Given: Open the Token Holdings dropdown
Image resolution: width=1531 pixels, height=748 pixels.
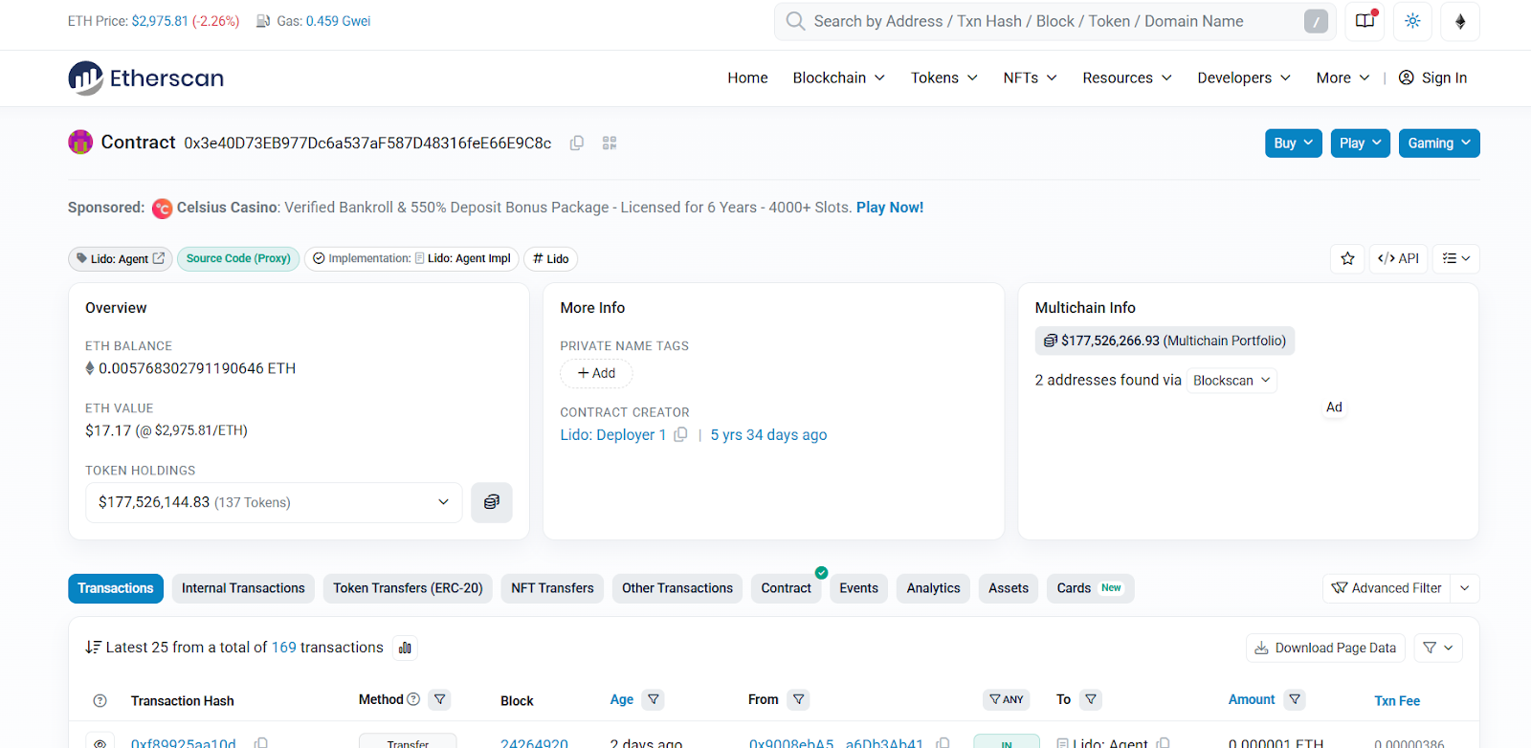Looking at the screenshot, I should 274,502.
